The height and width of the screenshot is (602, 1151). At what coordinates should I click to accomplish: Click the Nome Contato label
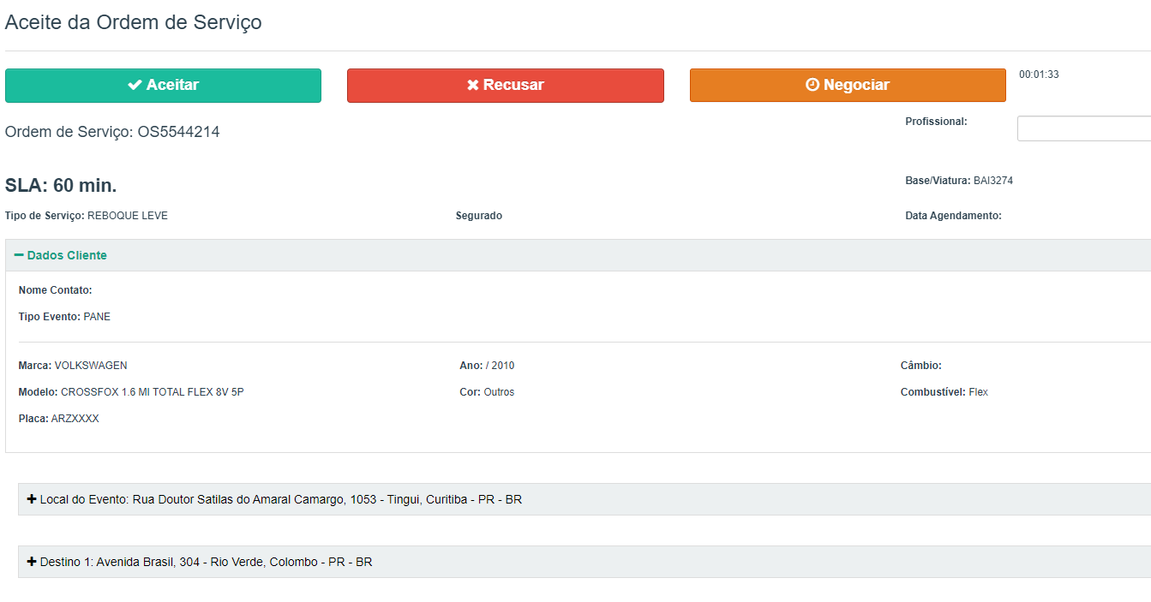[55, 290]
